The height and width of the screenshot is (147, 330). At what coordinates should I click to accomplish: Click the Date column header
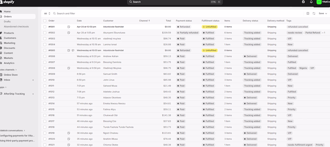pyautogui.click(x=79, y=21)
